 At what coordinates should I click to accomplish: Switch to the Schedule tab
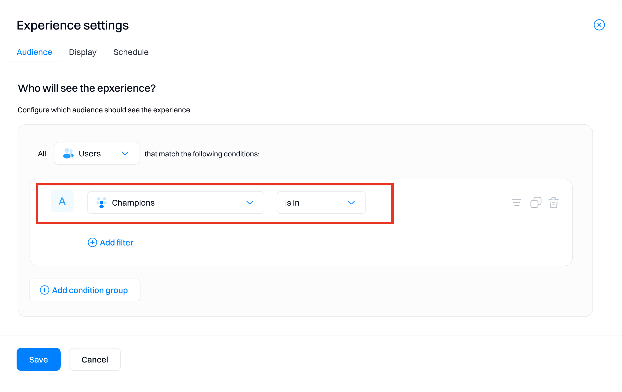pyautogui.click(x=131, y=52)
